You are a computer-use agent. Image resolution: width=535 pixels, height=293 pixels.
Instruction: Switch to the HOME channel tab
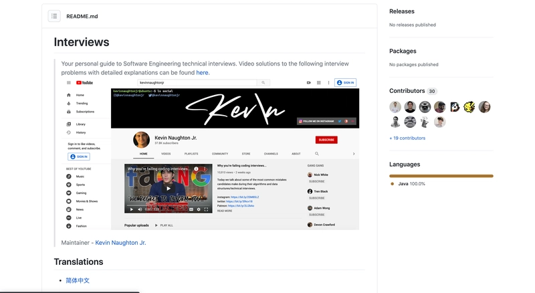point(144,154)
